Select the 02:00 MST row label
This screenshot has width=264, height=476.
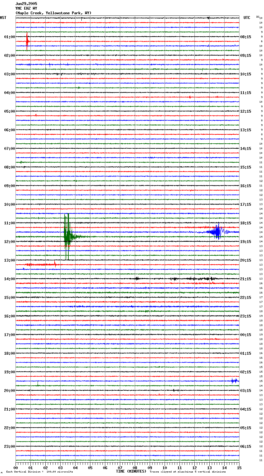10,56
